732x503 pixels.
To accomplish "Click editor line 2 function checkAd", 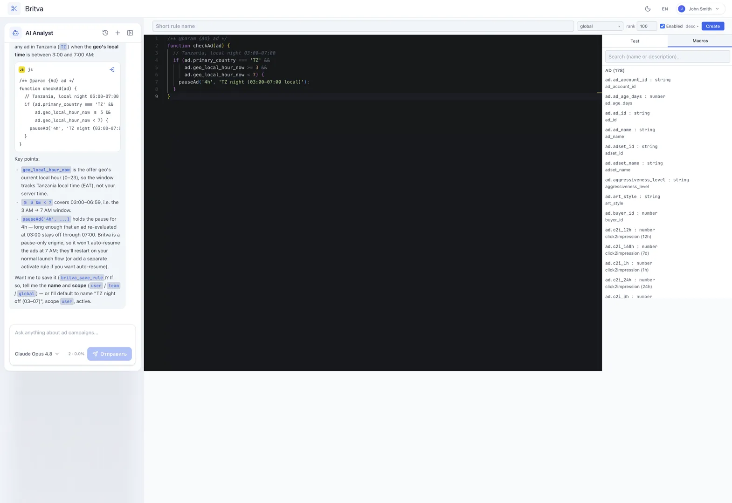I will point(199,46).
